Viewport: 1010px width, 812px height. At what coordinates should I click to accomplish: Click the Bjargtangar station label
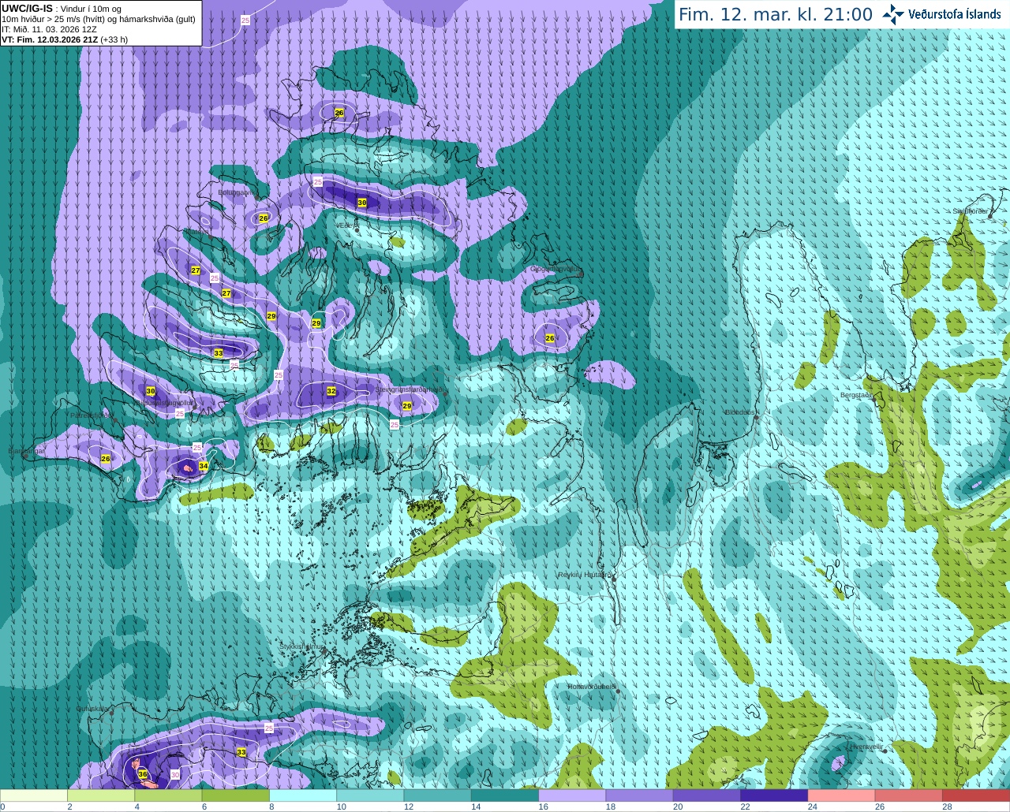click(27, 451)
